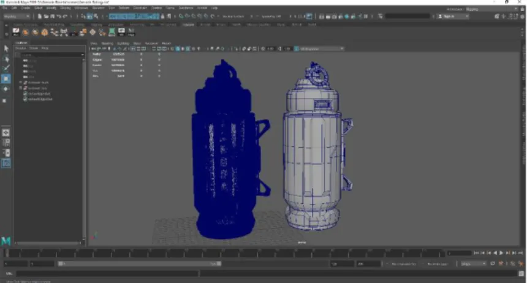The height and width of the screenshot is (283, 527).
Task: Activate the Lasso select tool
Action: [x=6, y=59]
